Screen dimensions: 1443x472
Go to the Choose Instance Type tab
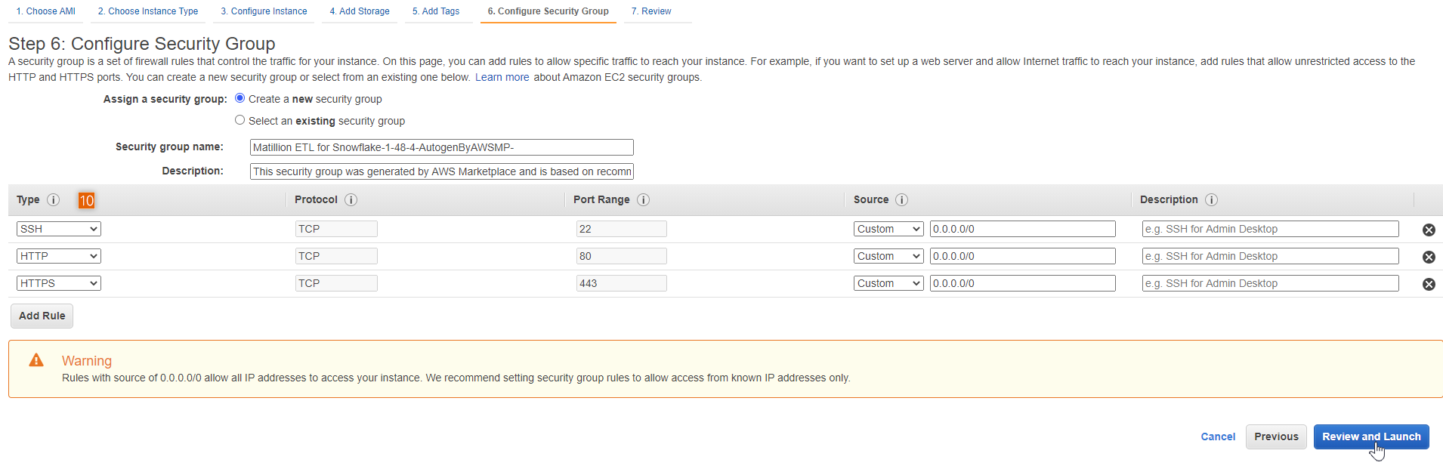click(148, 11)
